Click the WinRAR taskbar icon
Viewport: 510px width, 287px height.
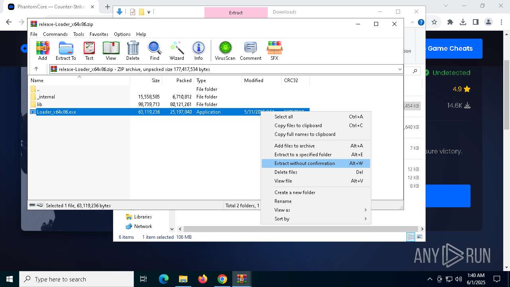242,279
